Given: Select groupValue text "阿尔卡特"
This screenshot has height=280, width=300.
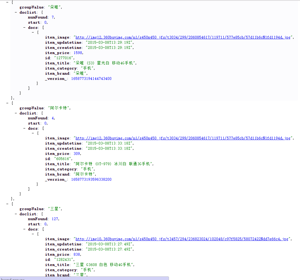Looking at the screenshot, I should 59,108.
